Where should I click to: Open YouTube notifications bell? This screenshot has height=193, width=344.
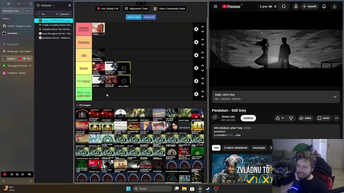(324, 6)
